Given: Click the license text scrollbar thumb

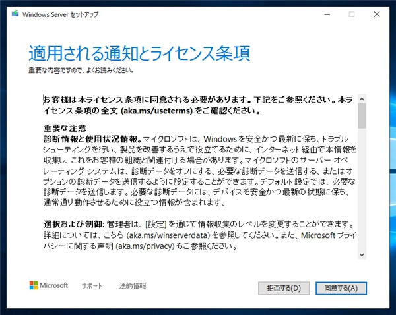Looking at the screenshot, I should tap(362, 116).
